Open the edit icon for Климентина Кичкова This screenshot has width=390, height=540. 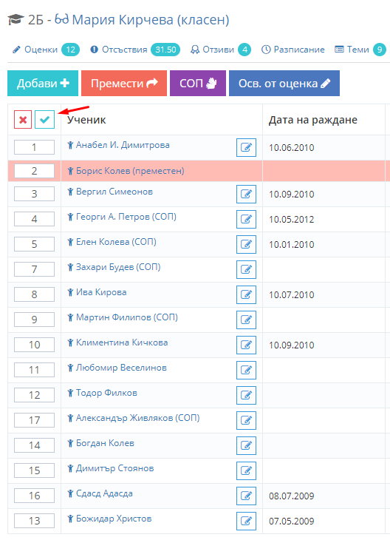[246, 345]
